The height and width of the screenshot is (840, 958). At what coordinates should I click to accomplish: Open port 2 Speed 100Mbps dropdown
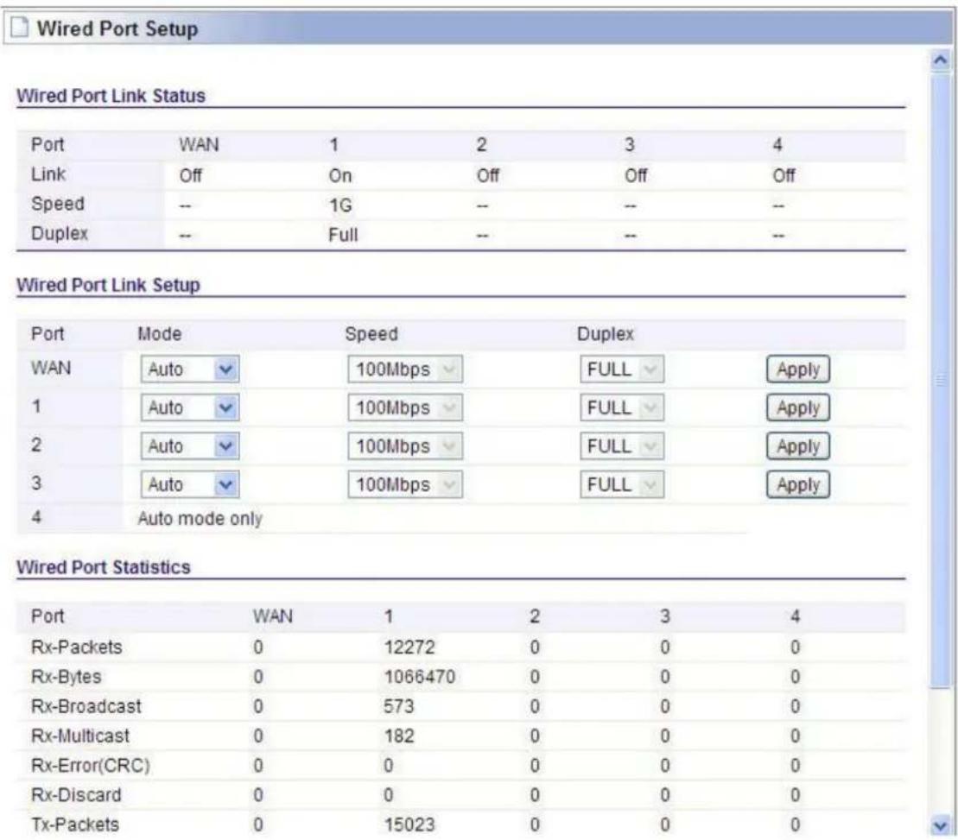tap(405, 446)
